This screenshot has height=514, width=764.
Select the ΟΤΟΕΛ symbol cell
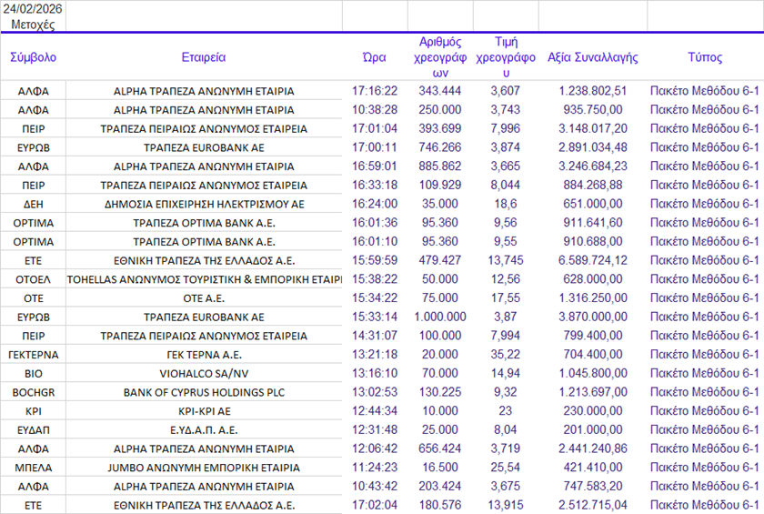pos(33,279)
